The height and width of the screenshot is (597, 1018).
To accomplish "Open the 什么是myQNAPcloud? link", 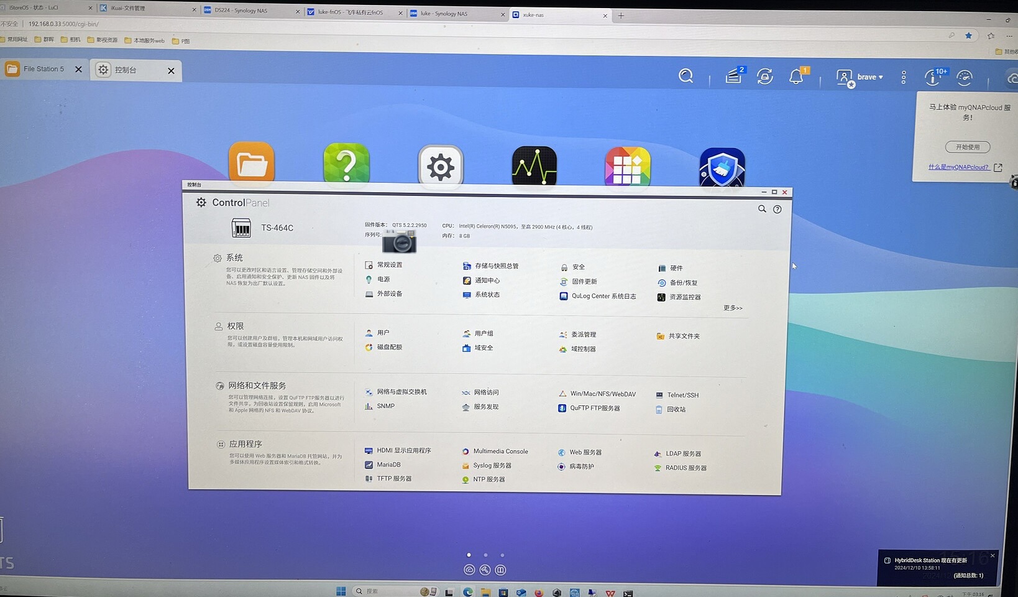I will pos(958,167).
